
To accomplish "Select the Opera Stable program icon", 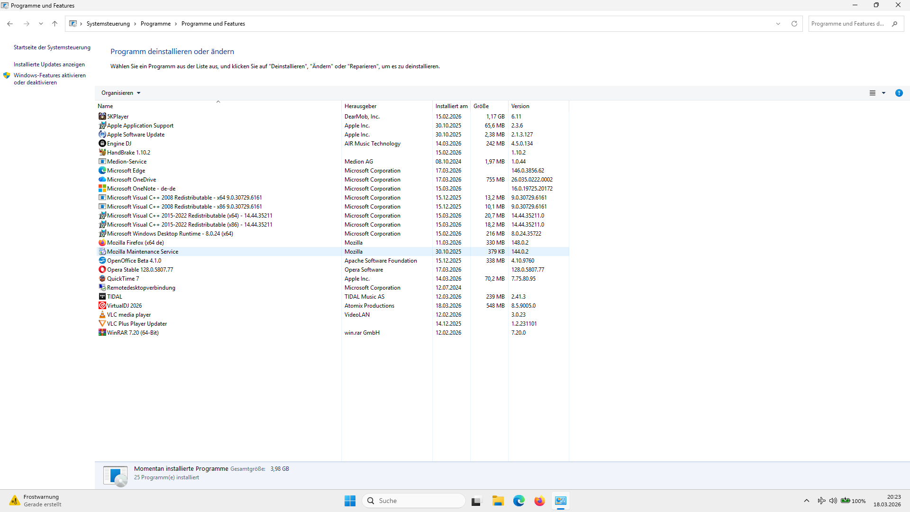I will pos(102,270).
